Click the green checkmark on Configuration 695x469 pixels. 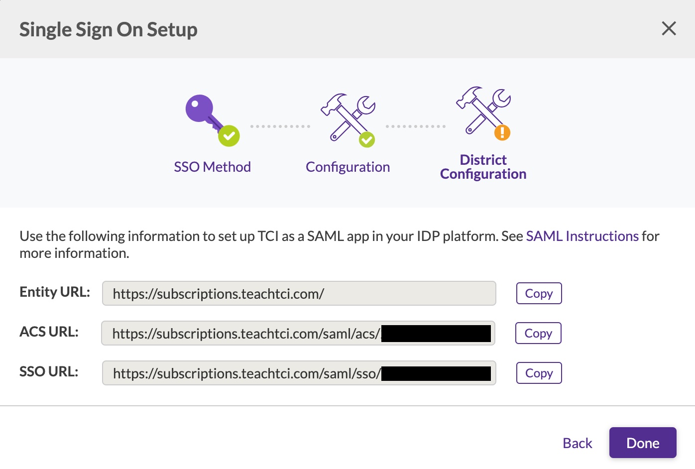tap(367, 140)
